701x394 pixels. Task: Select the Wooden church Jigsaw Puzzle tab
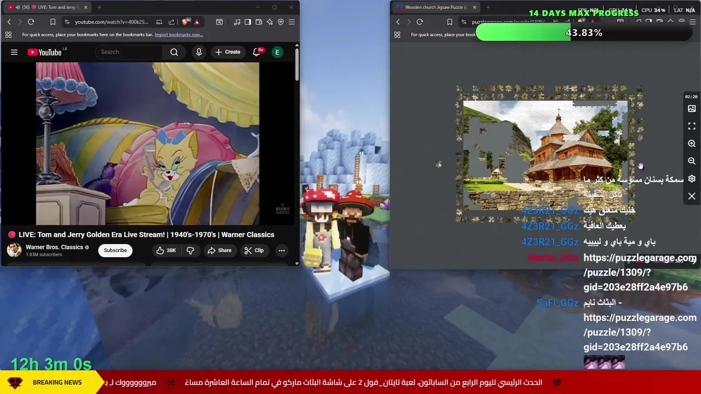(436, 7)
